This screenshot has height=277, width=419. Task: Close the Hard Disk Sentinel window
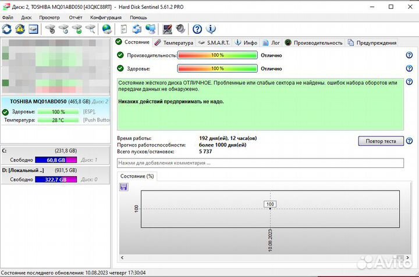[410, 7]
